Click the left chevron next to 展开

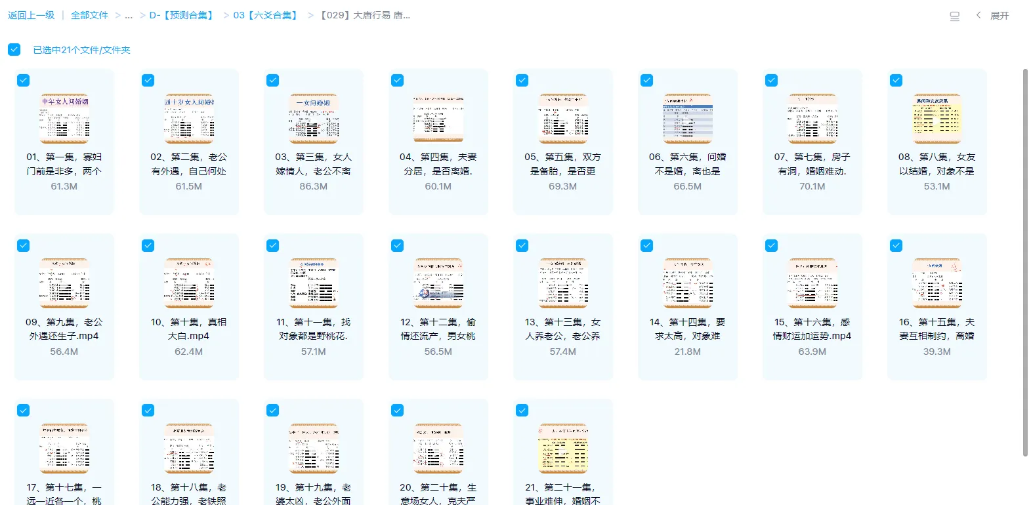(978, 15)
